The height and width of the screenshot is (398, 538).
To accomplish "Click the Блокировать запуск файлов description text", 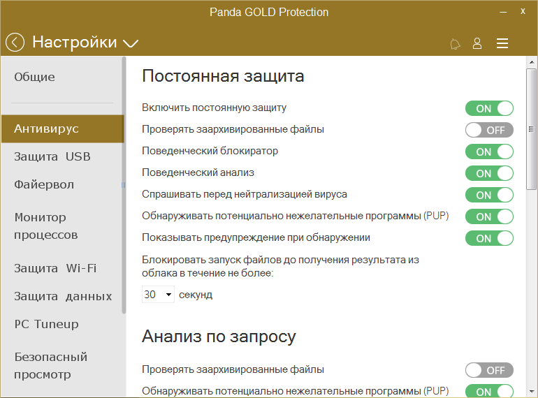I will [x=280, y=266].
